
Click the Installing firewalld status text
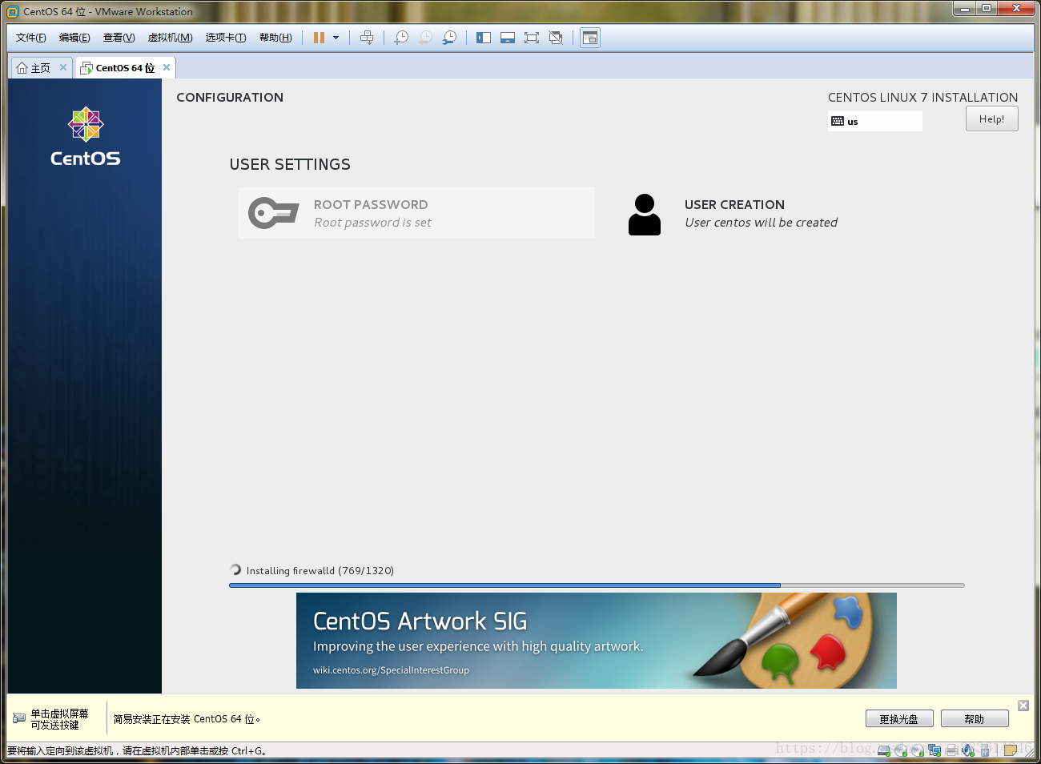tap(320, 570)
